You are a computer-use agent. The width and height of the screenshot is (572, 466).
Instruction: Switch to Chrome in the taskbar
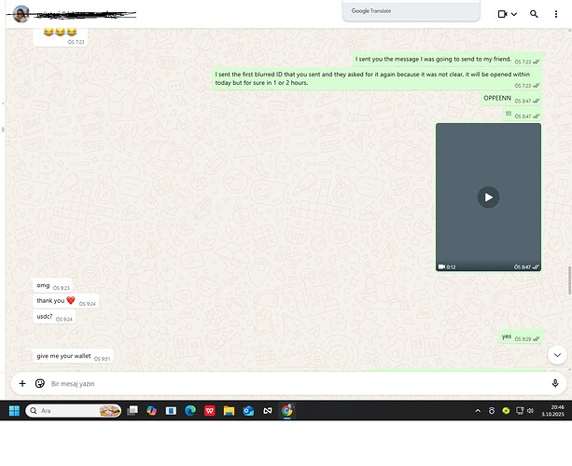tap(287, 410)
